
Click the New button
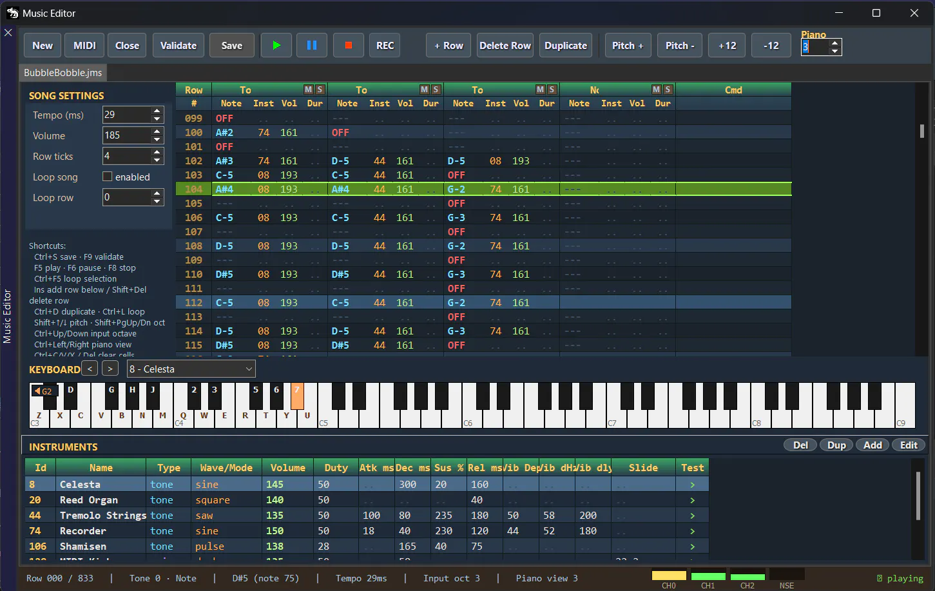tap(43, 46)
